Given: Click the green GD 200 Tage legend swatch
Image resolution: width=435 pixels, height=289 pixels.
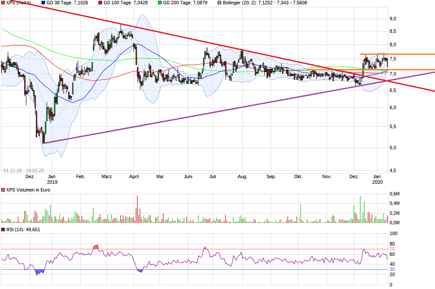Looking at the screenshot, I should tap(159, 3).
